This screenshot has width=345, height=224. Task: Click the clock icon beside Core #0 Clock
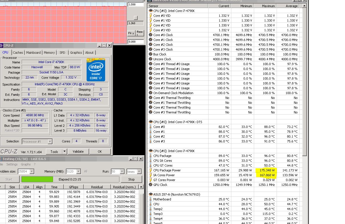(x=151, y=35)
